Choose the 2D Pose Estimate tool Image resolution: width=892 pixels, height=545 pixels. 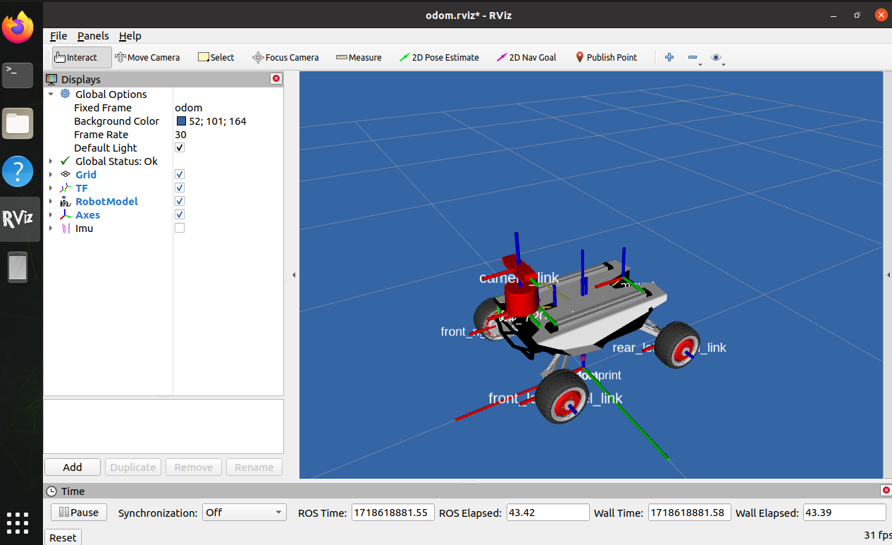tap(439, 57)
